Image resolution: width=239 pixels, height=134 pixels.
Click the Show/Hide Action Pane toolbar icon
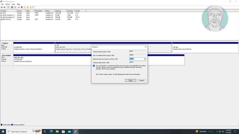coord(15,7)
